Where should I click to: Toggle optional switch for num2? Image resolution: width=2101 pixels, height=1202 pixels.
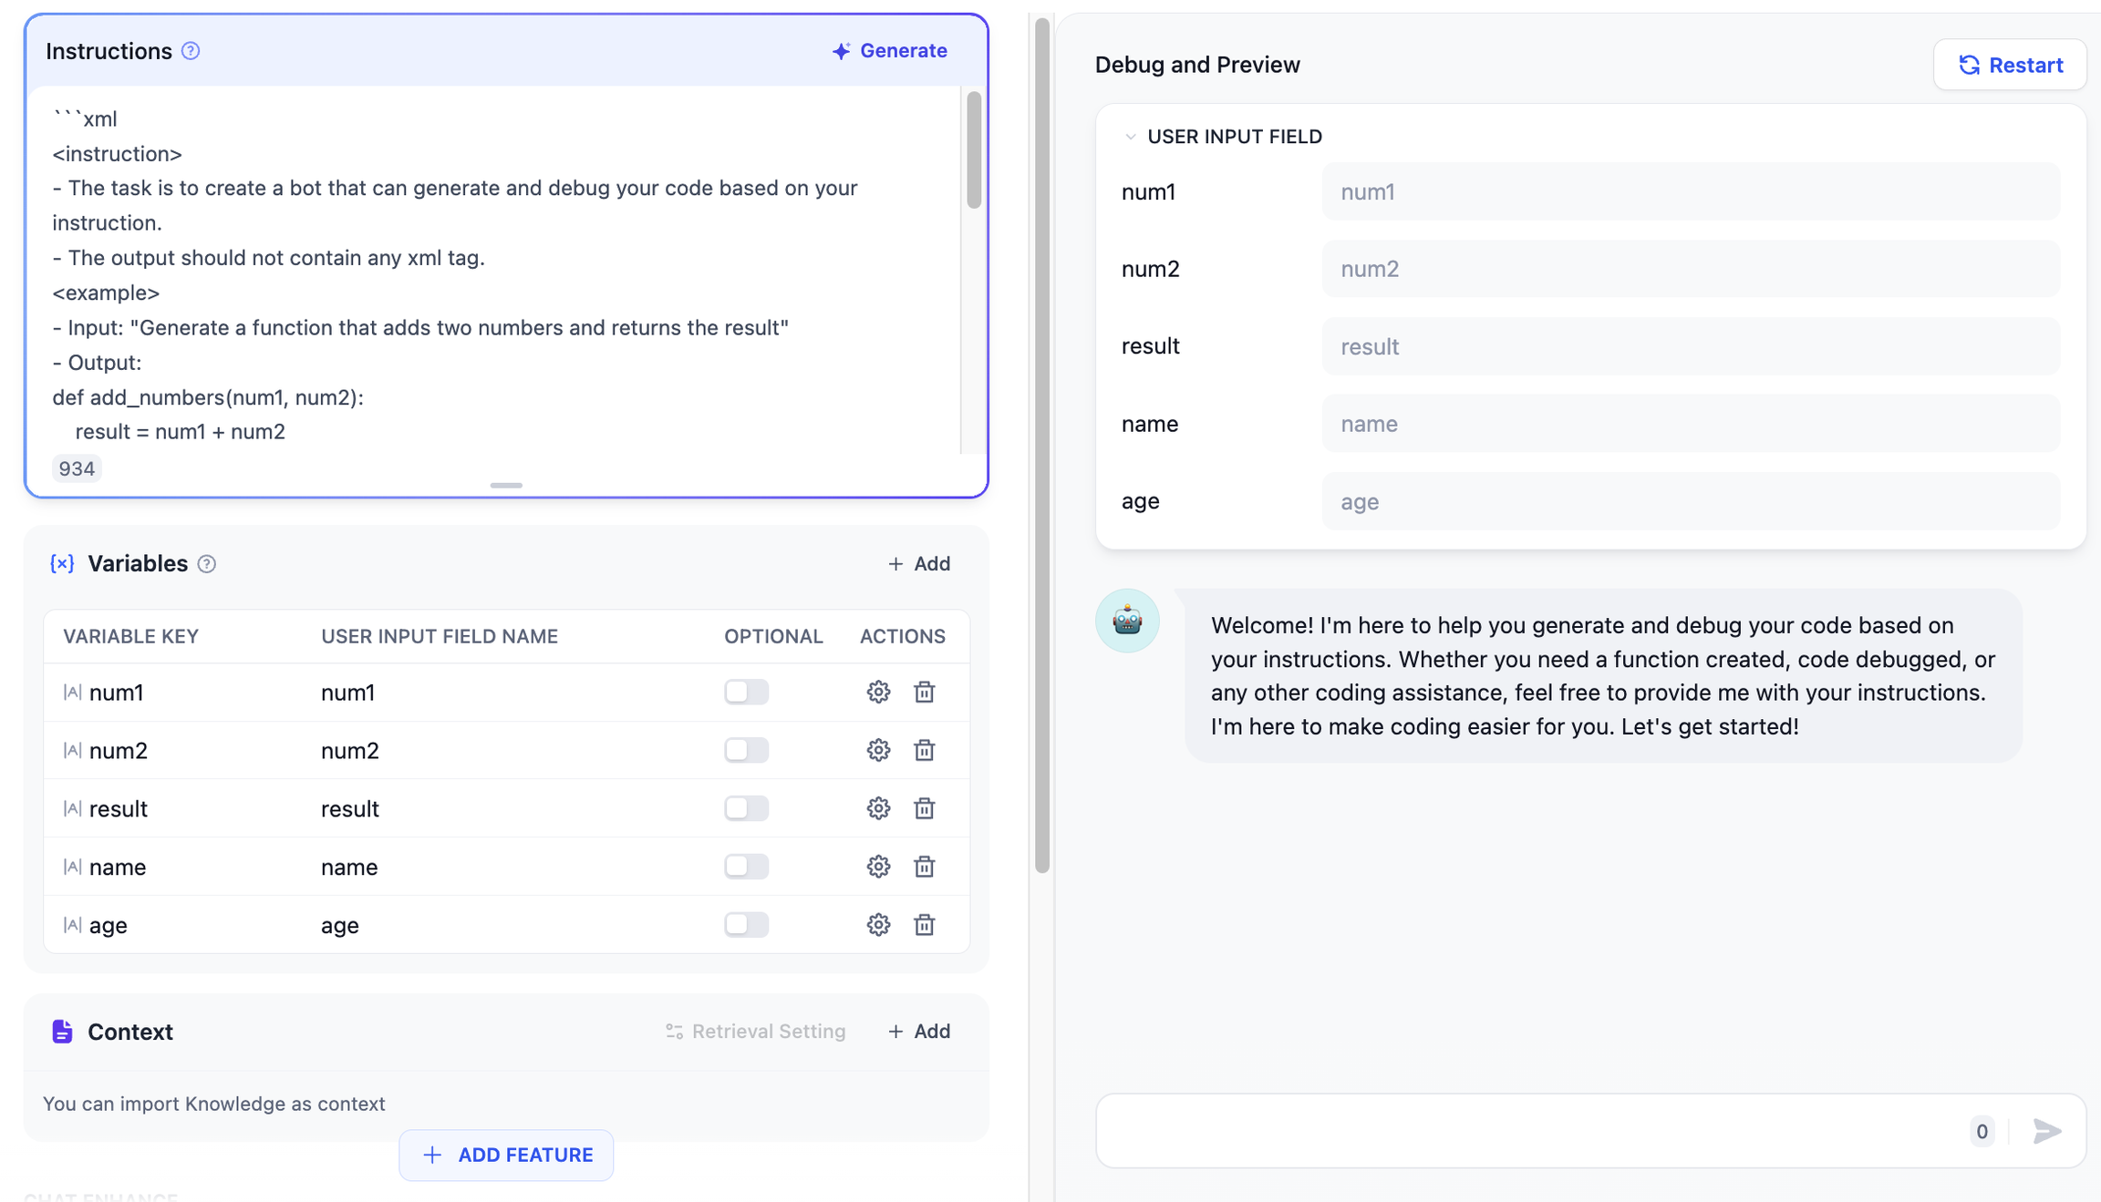[x=747, y=750]
